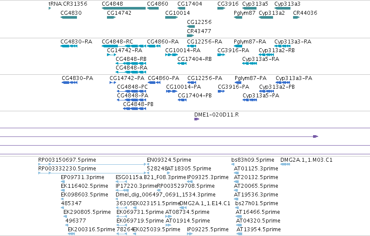370x236 pixels.
Task: Select the IP09225.5prime EST label
Action: pyautogui.click(x=208, y=229)
